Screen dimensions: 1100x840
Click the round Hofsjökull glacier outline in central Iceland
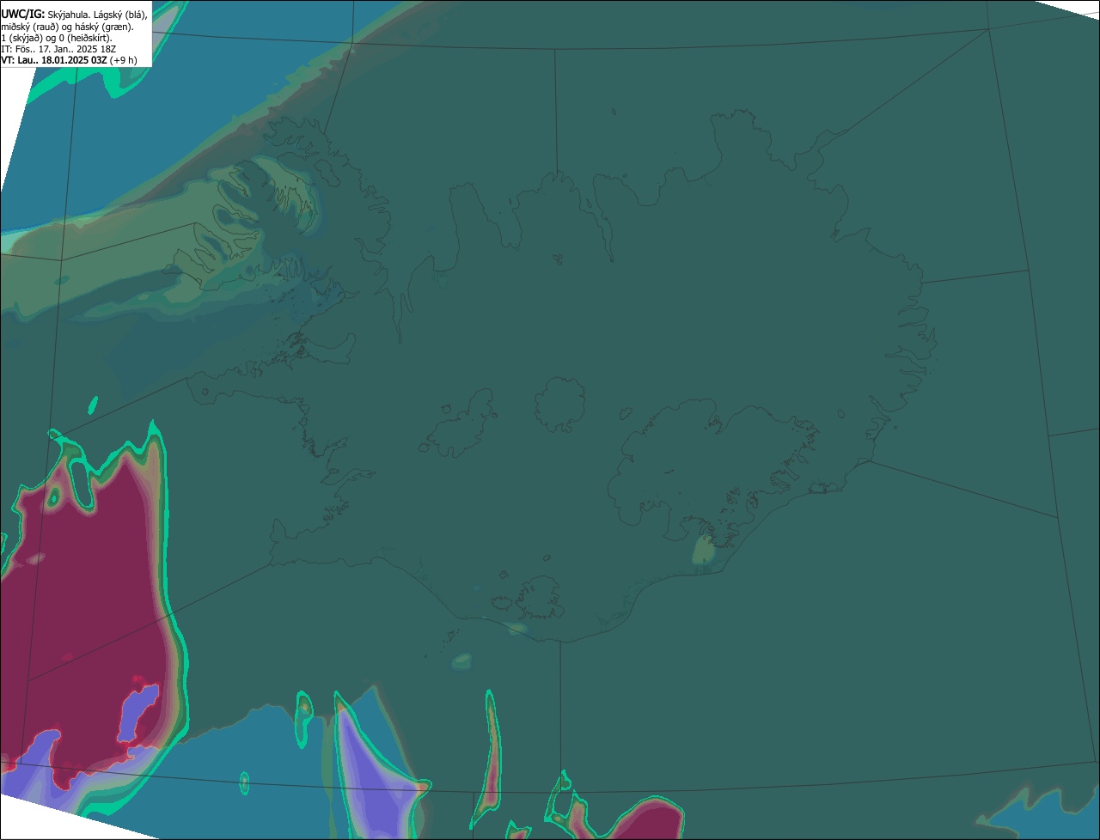[560, 403]
